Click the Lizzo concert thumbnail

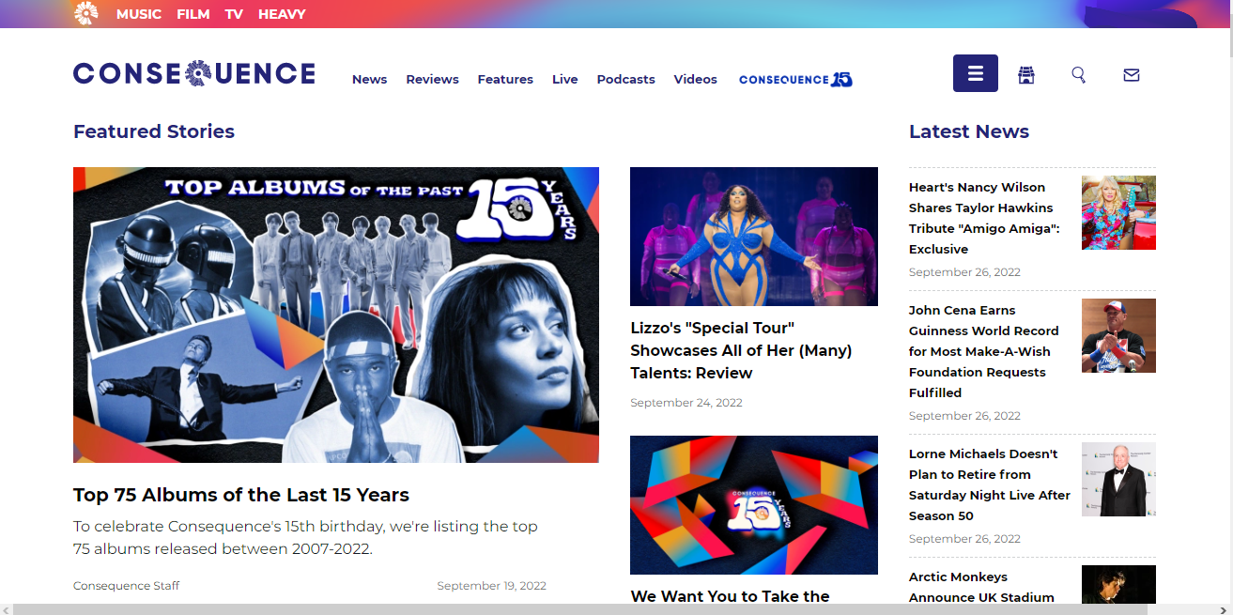click(754, 237)
